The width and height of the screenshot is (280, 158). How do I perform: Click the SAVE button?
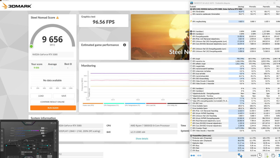[64, 96]
